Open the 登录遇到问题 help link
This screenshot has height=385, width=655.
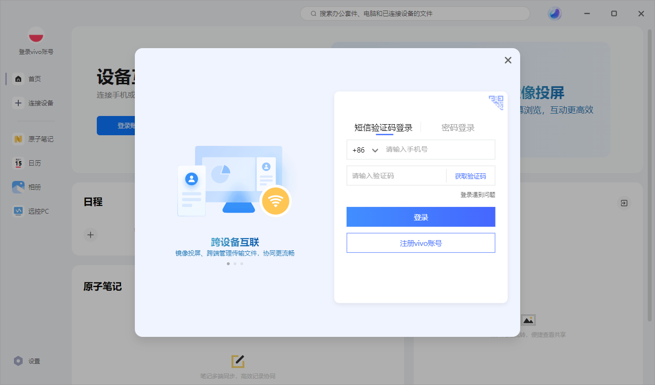click(x=478, y=195)
